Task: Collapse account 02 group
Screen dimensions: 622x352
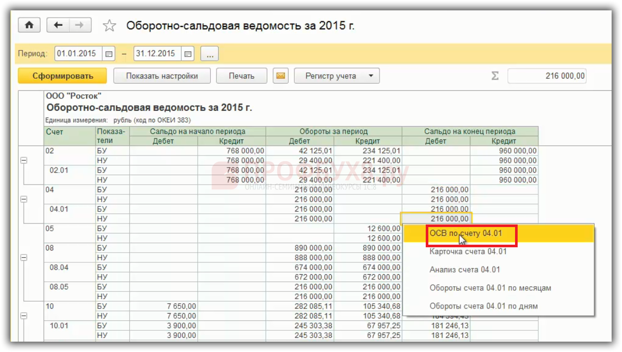Action: [x=23, y=161]
